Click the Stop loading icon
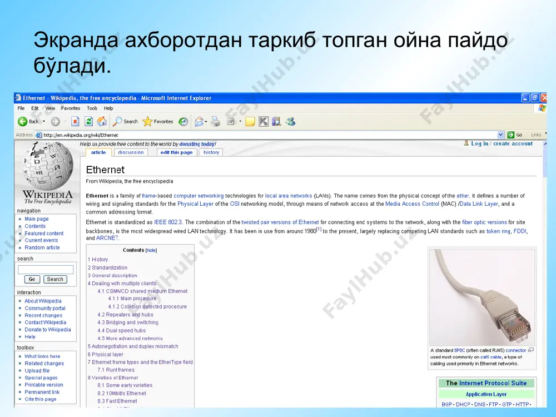Image resolution: width=556 pixels, height=417 pixels. (75, 122)
